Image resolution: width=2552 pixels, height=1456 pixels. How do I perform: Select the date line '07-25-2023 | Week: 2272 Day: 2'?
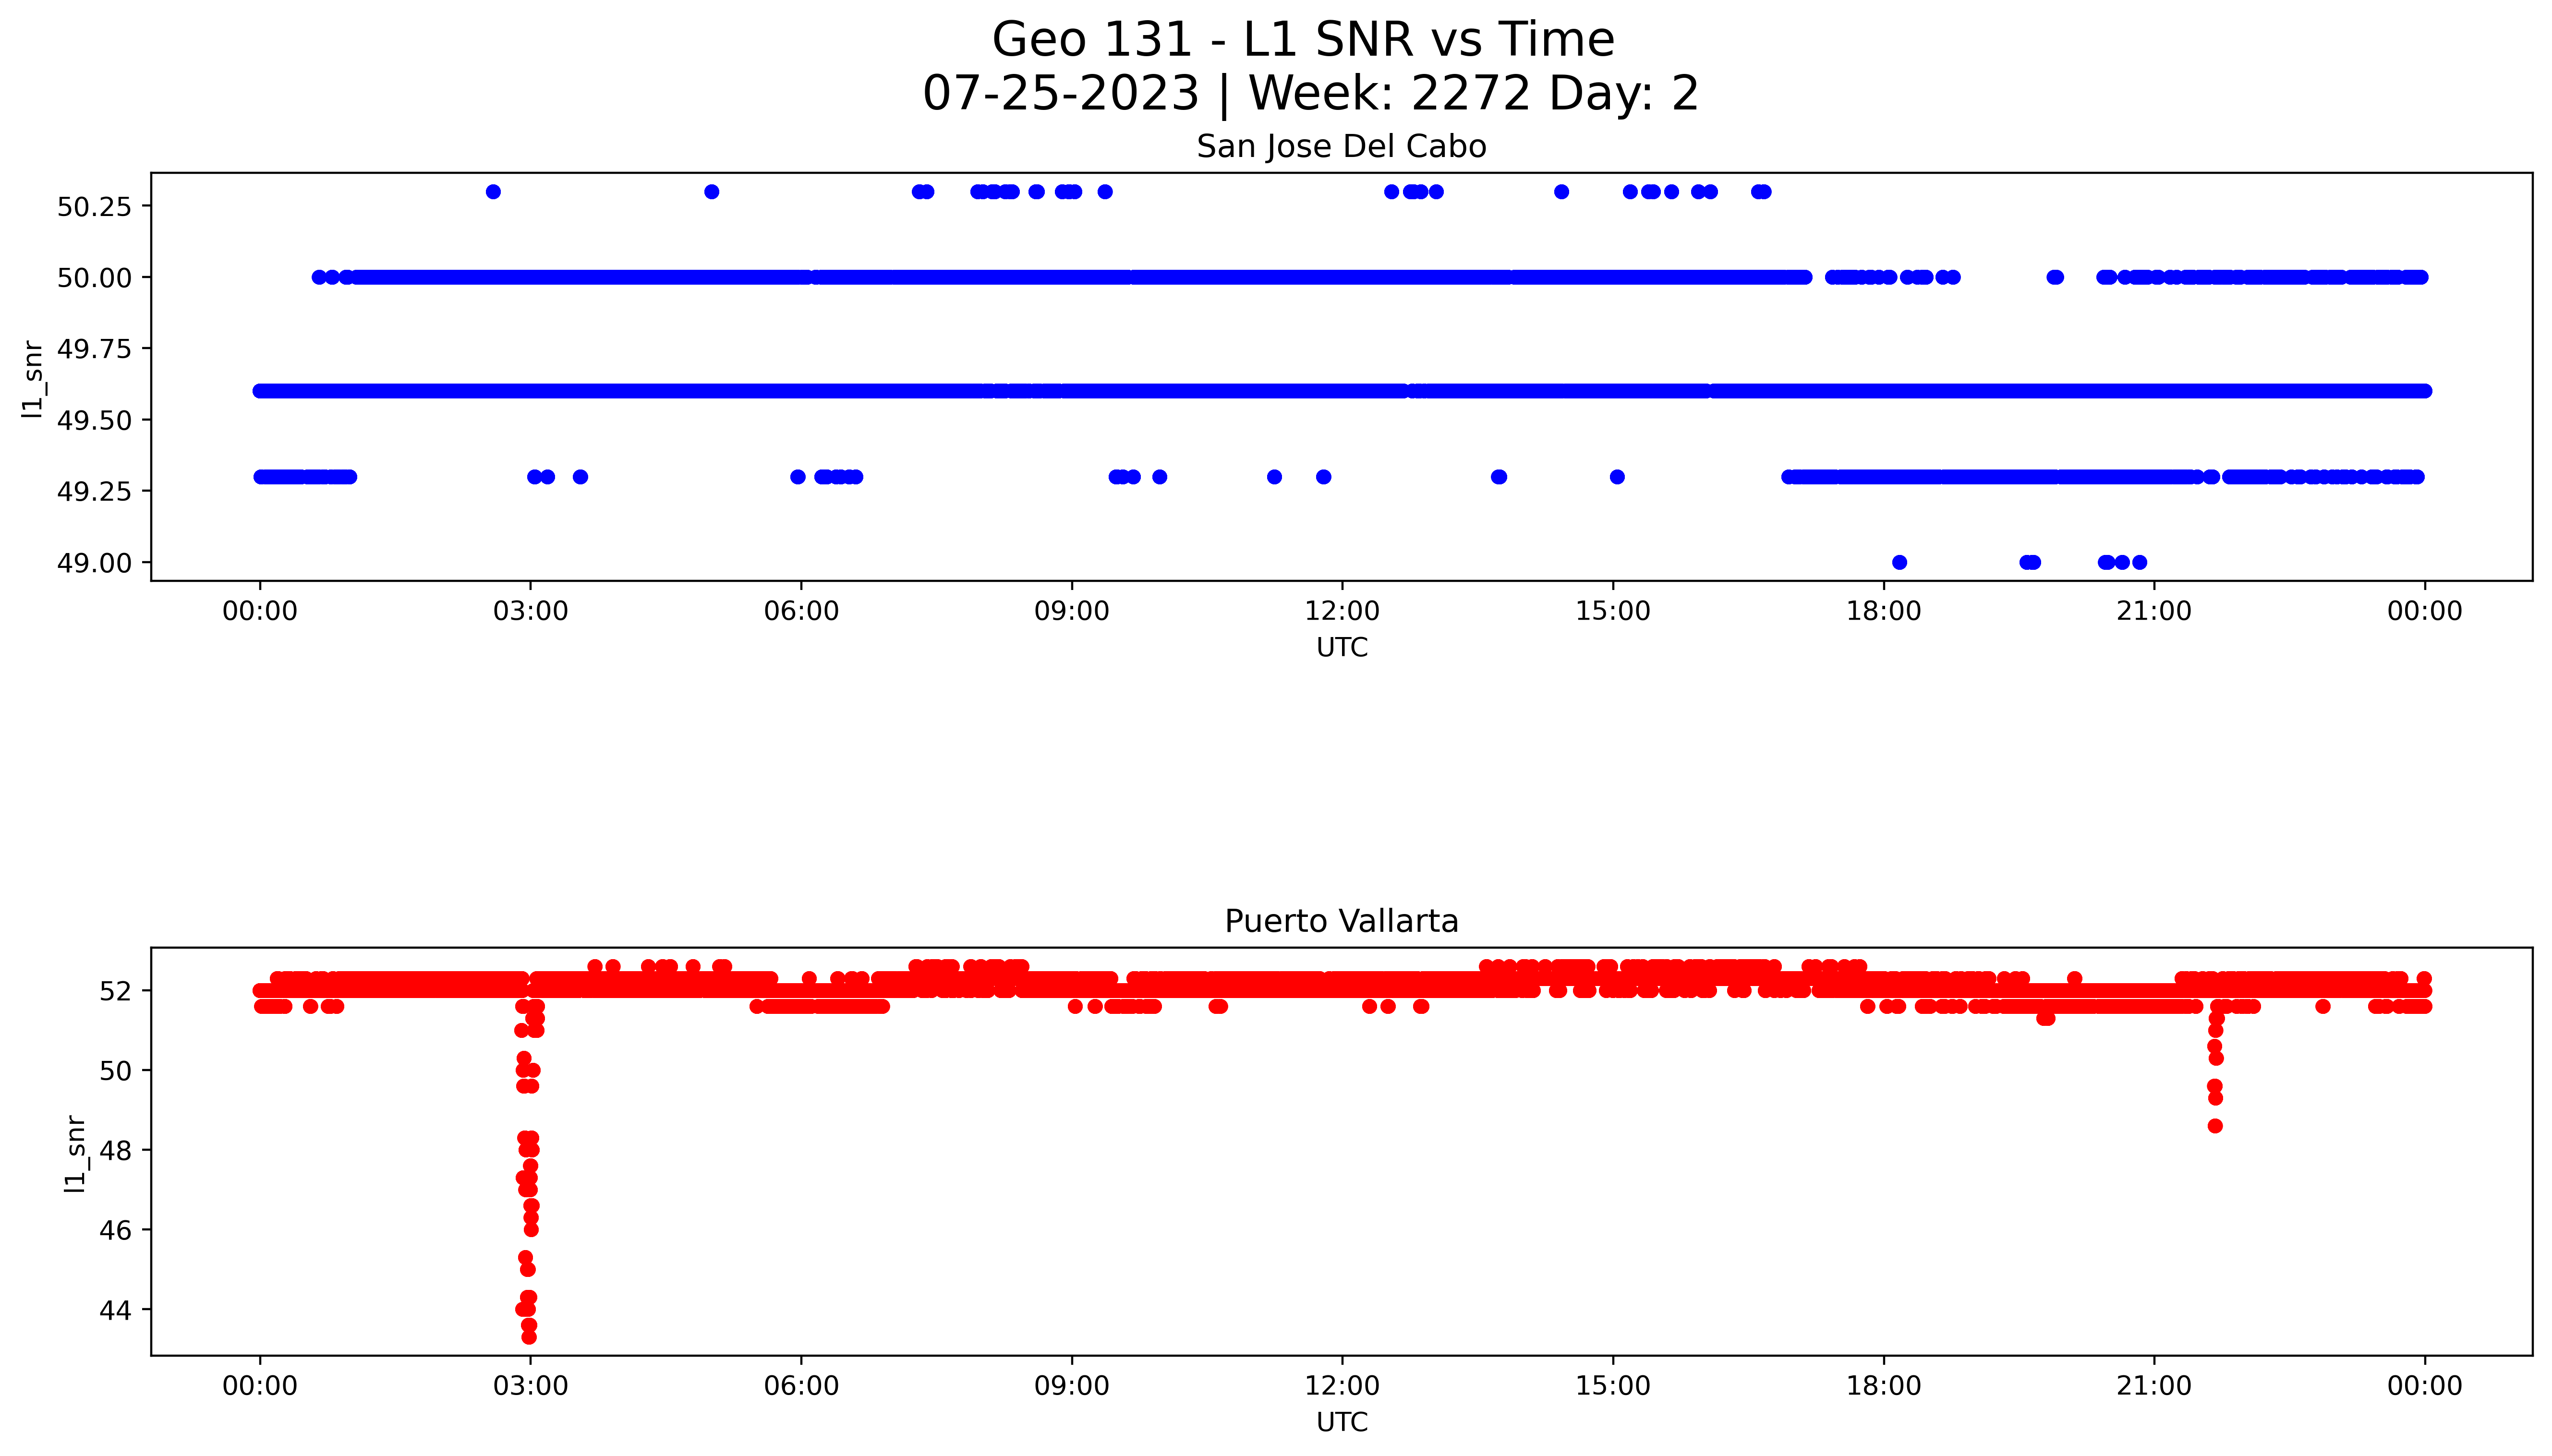pos(1310,93)
